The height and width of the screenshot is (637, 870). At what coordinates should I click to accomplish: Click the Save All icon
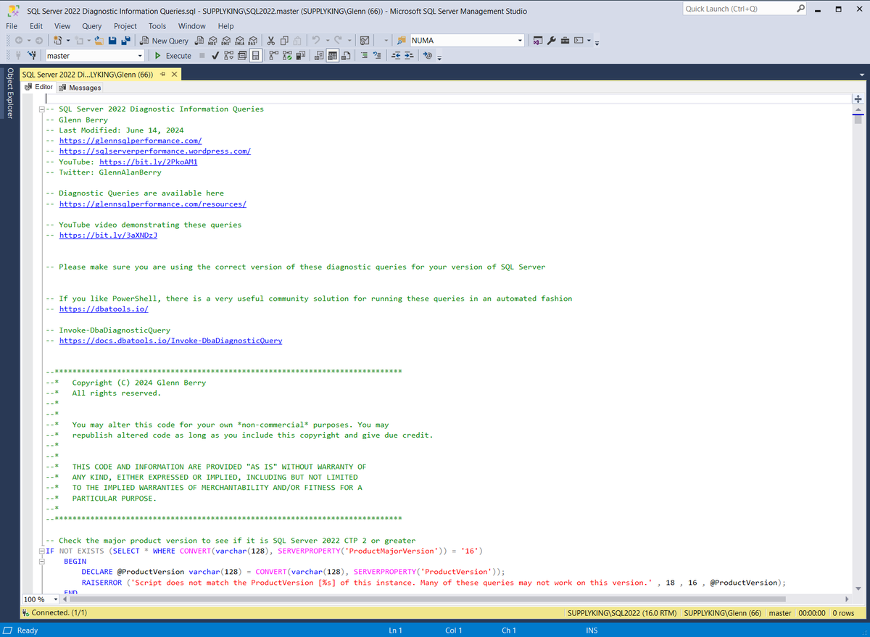pos(126,41)
